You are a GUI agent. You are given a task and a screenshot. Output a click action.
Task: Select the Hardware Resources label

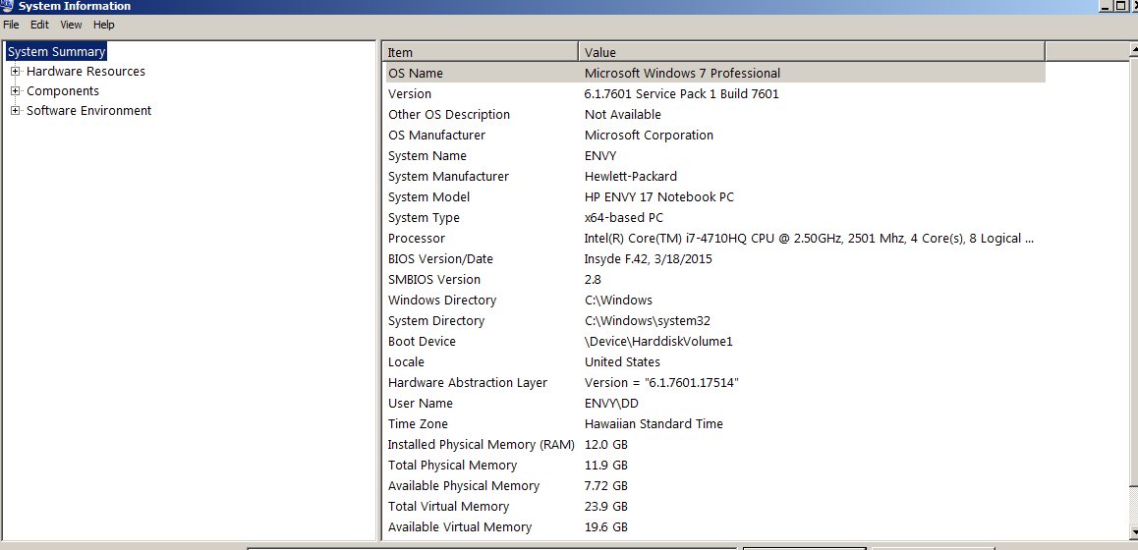[85, 71]
